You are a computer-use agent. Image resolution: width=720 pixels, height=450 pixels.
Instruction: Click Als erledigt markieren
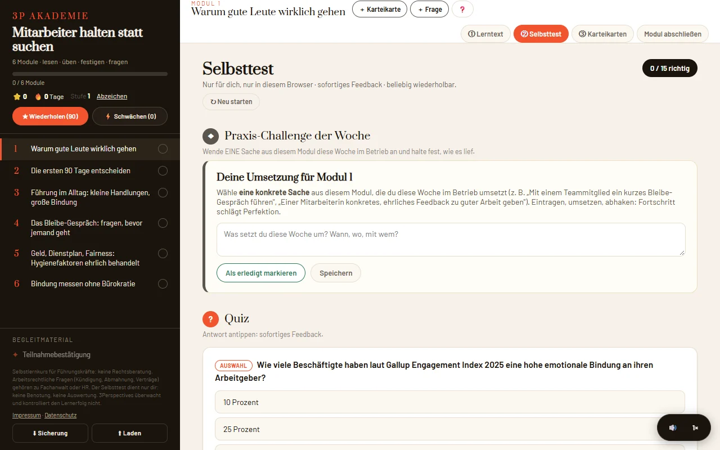[261, 273]
